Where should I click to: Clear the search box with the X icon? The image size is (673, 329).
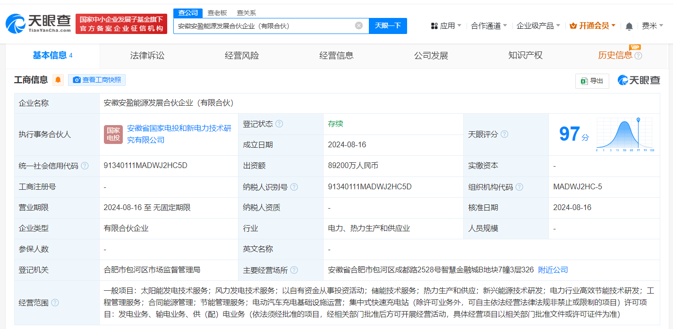click(358, 25)
